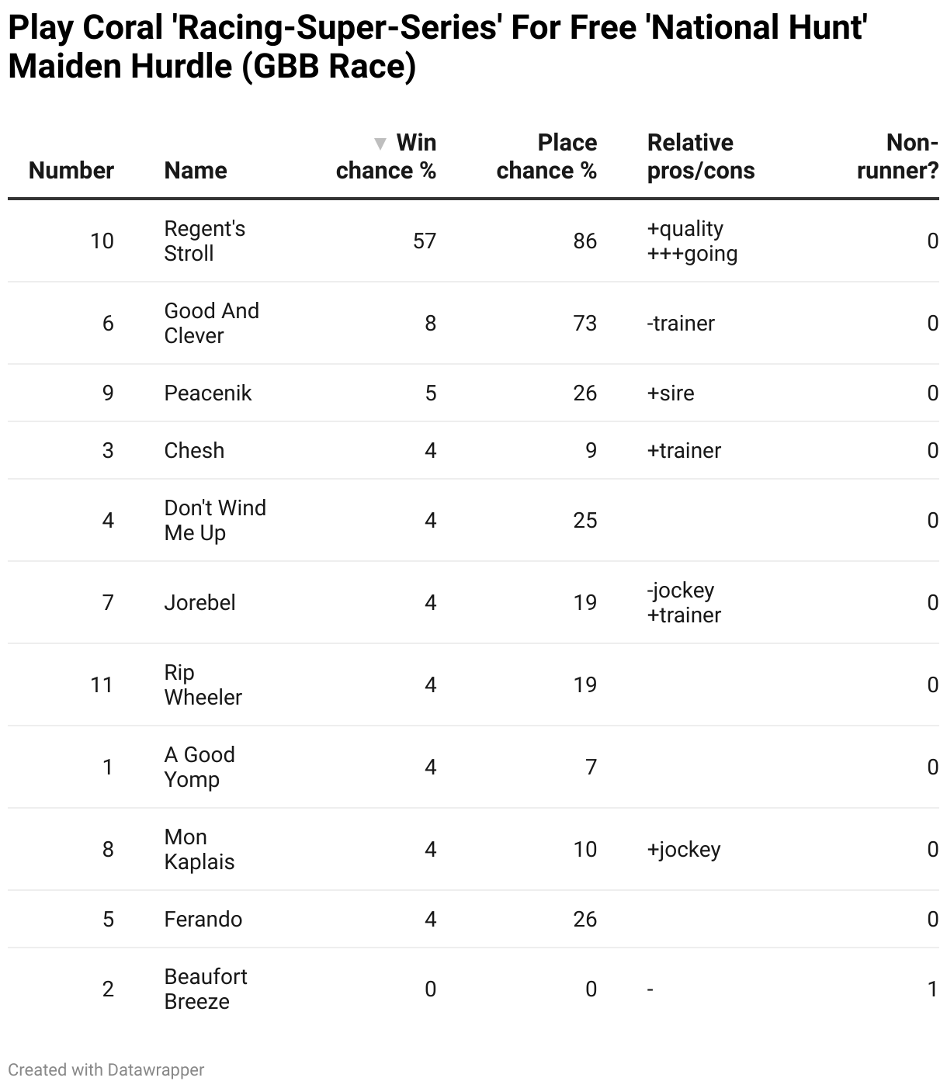Click the Relative pros/cons column header

pyautogui.click(x=701, y=157)
